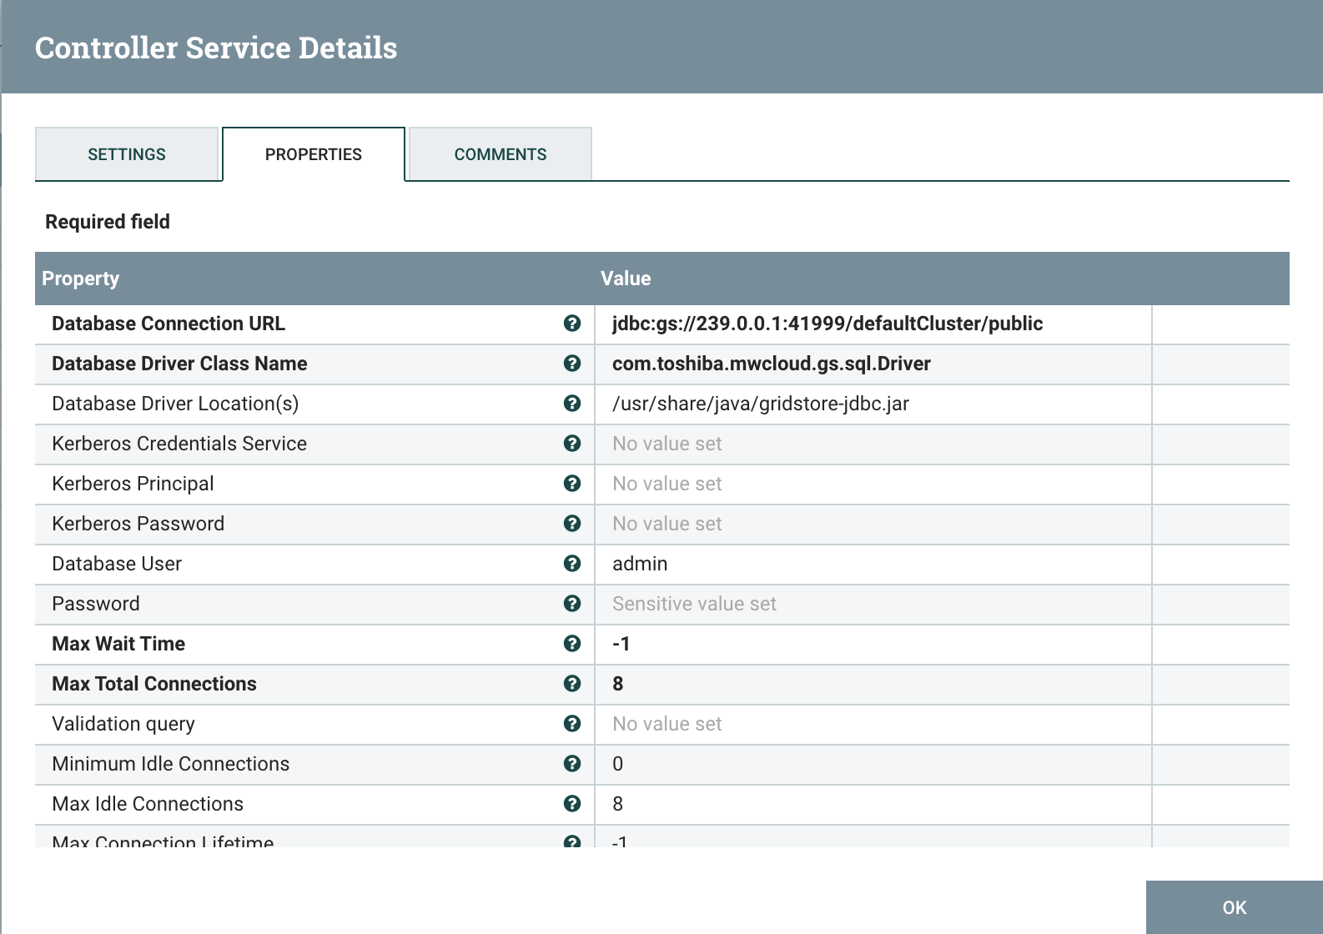Select the Max Wait Time value -1
Screen dimensions: 1323x934
[621, 644]
